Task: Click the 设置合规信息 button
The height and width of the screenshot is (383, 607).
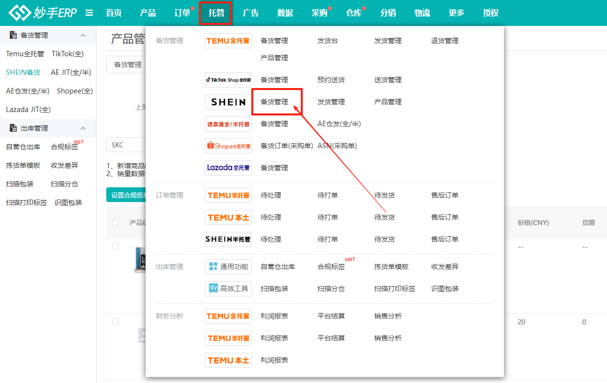Action: [127, 195]
